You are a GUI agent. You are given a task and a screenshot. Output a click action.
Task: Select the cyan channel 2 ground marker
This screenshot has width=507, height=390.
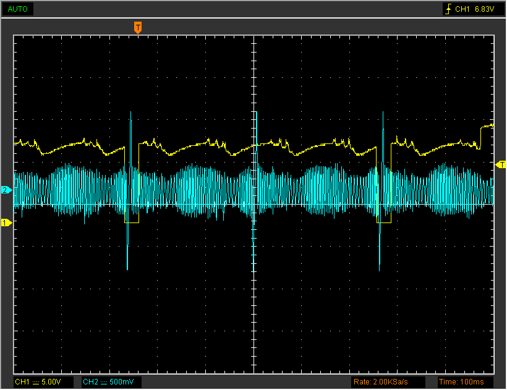6,190
